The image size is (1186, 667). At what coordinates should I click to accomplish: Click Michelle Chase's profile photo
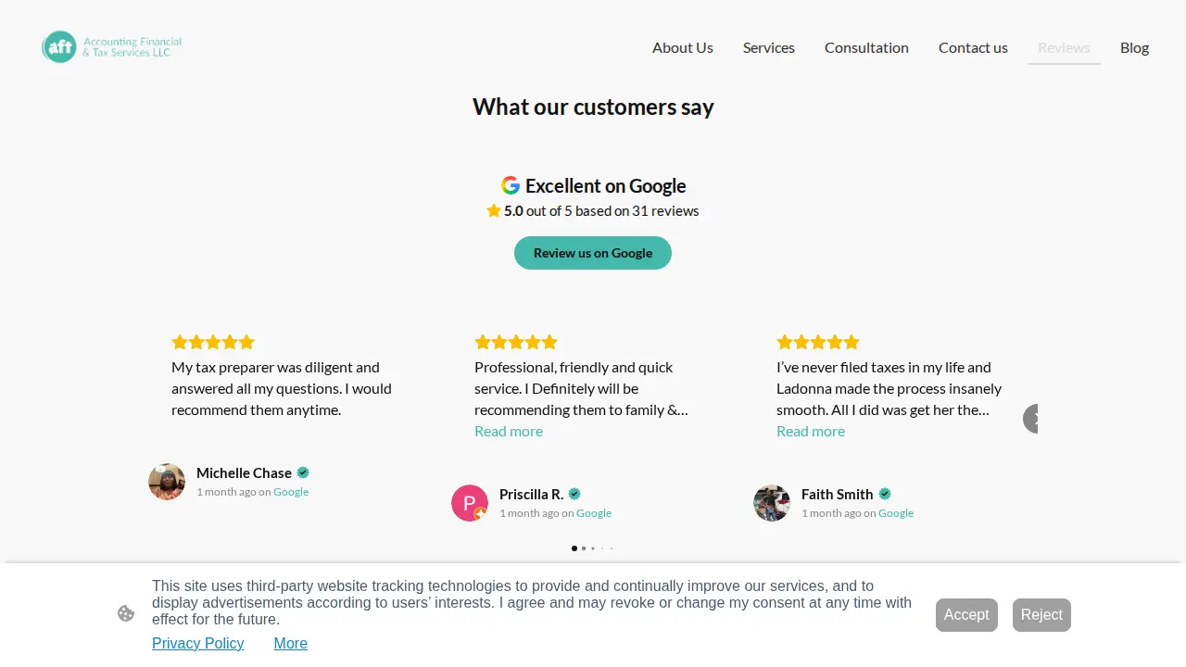[167, 482]
